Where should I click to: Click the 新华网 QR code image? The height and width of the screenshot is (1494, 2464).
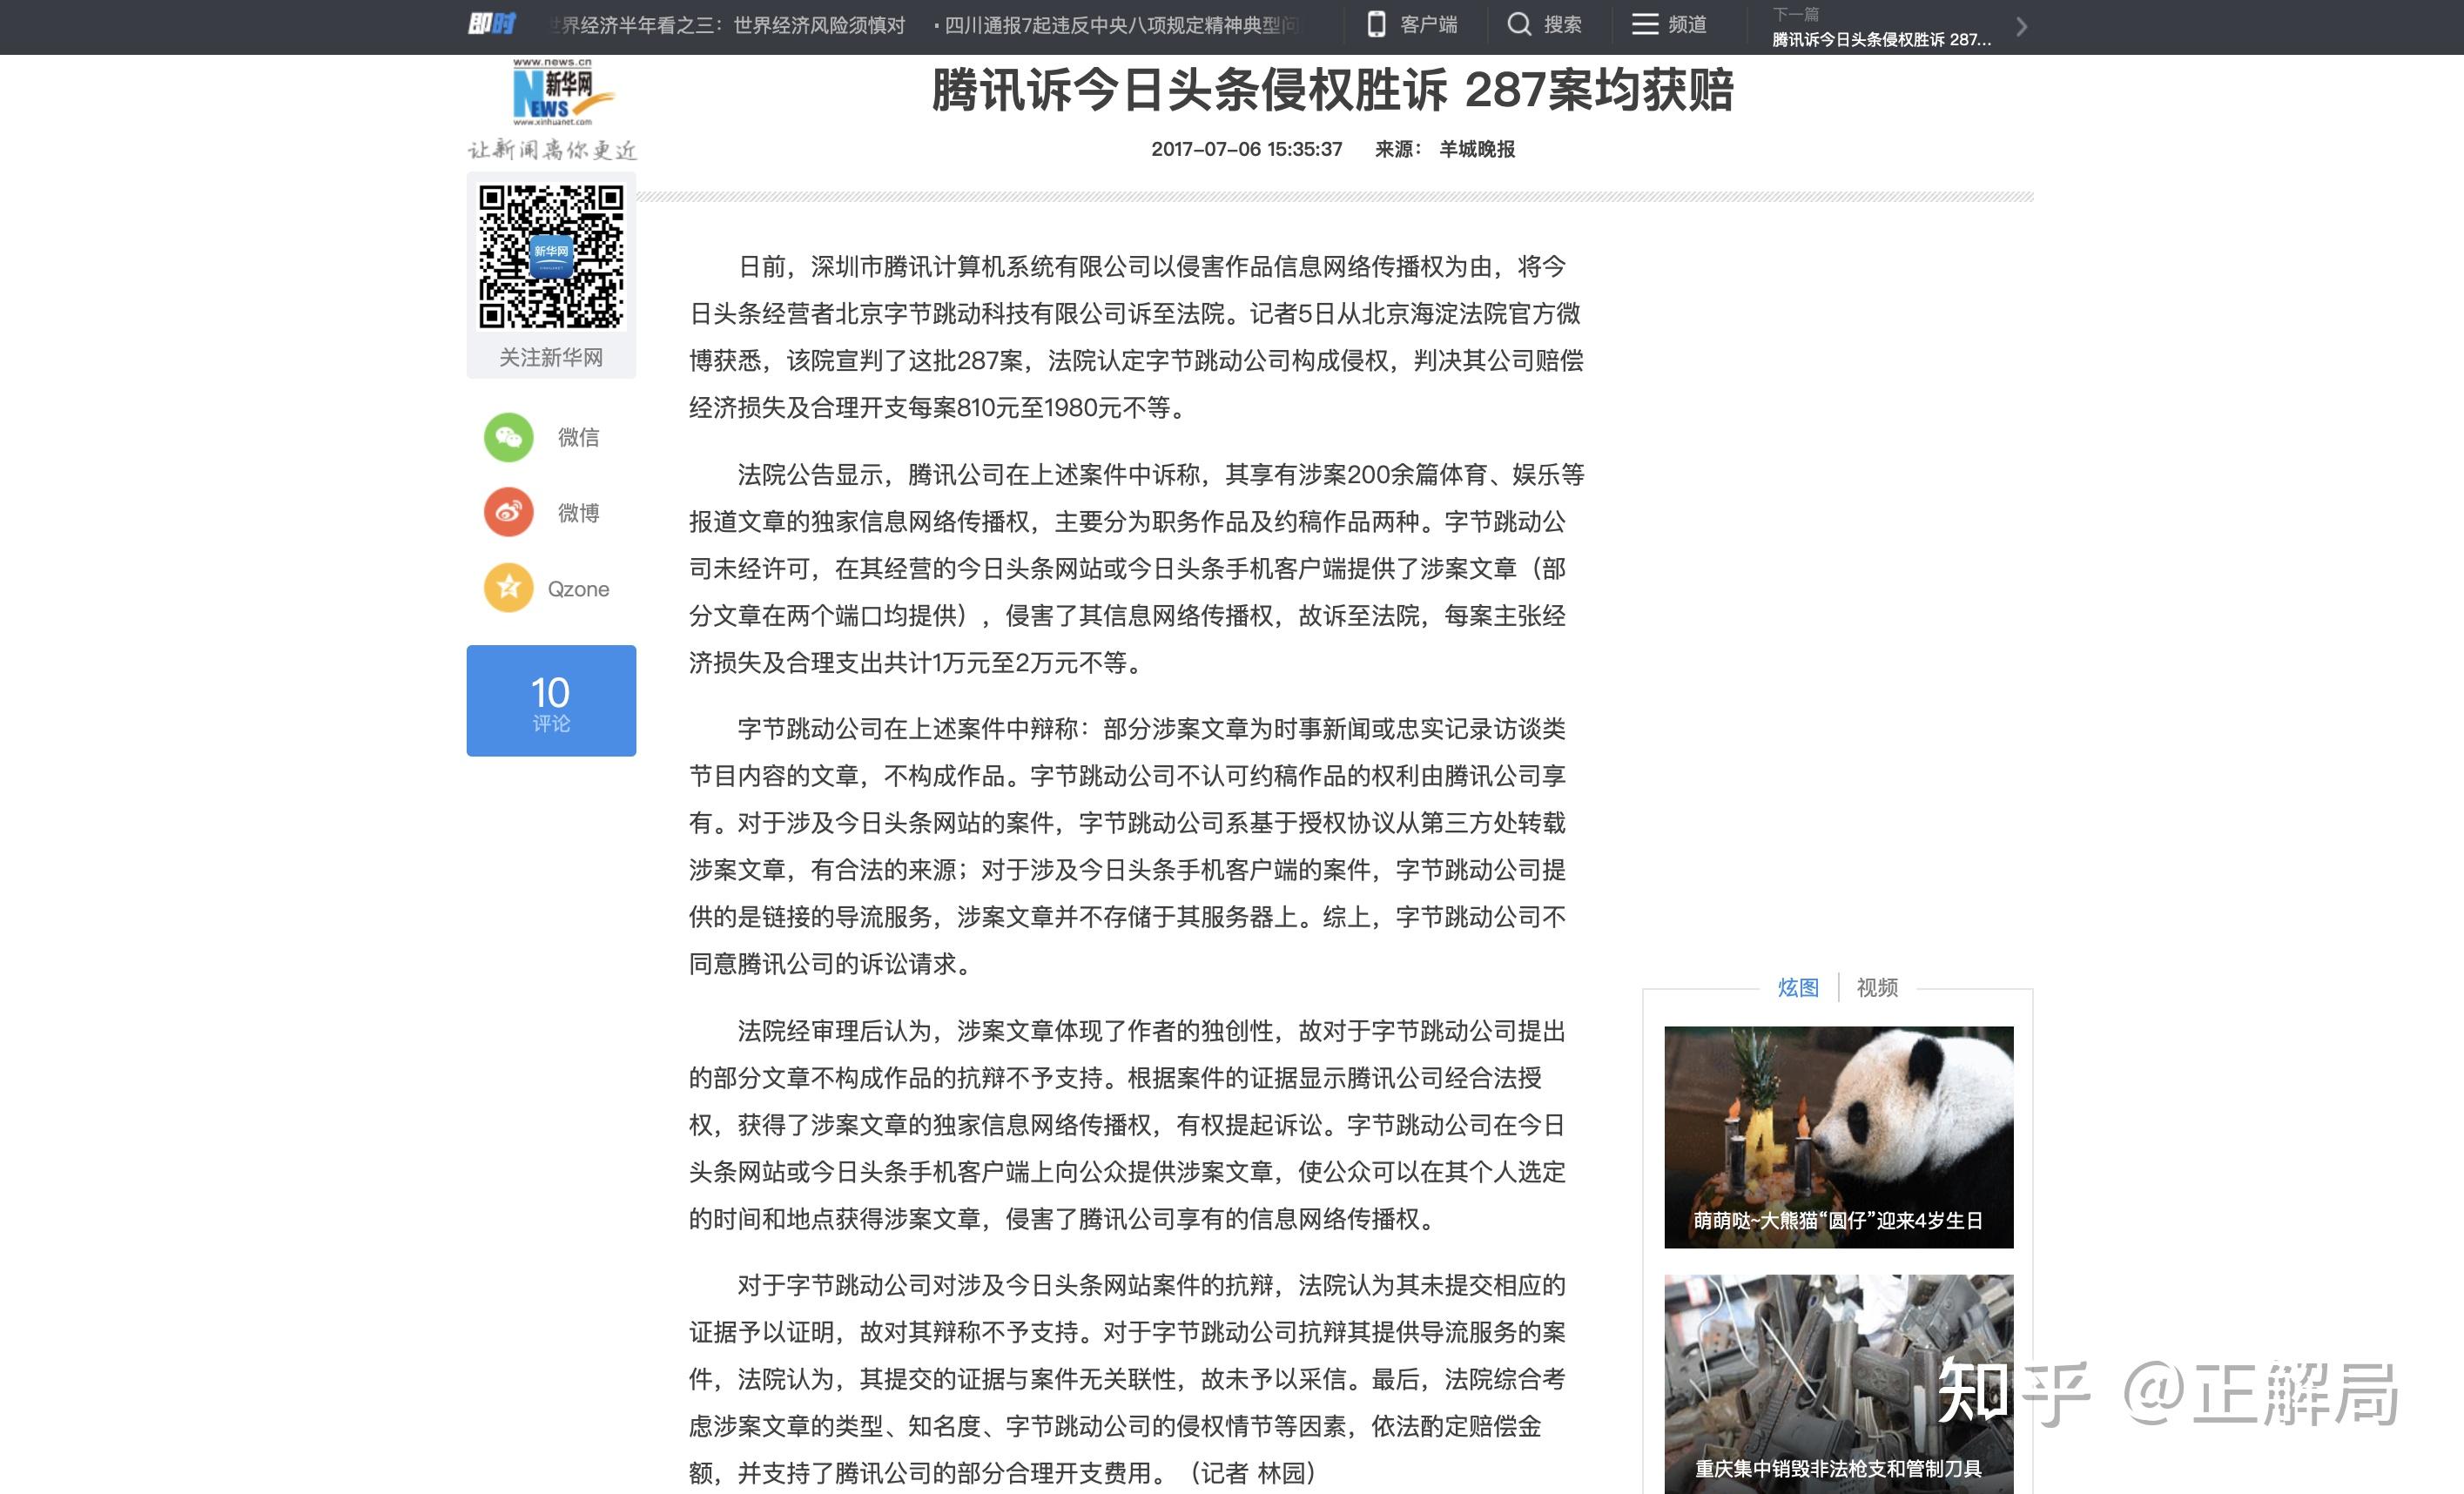551,256
